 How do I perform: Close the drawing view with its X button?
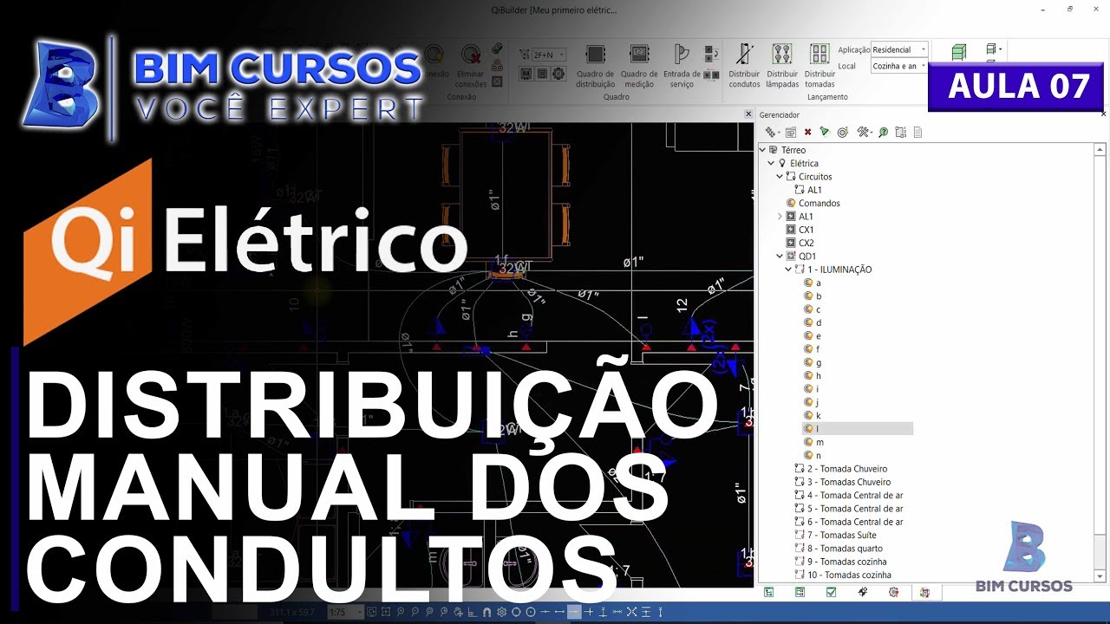[x=748, y=114]
